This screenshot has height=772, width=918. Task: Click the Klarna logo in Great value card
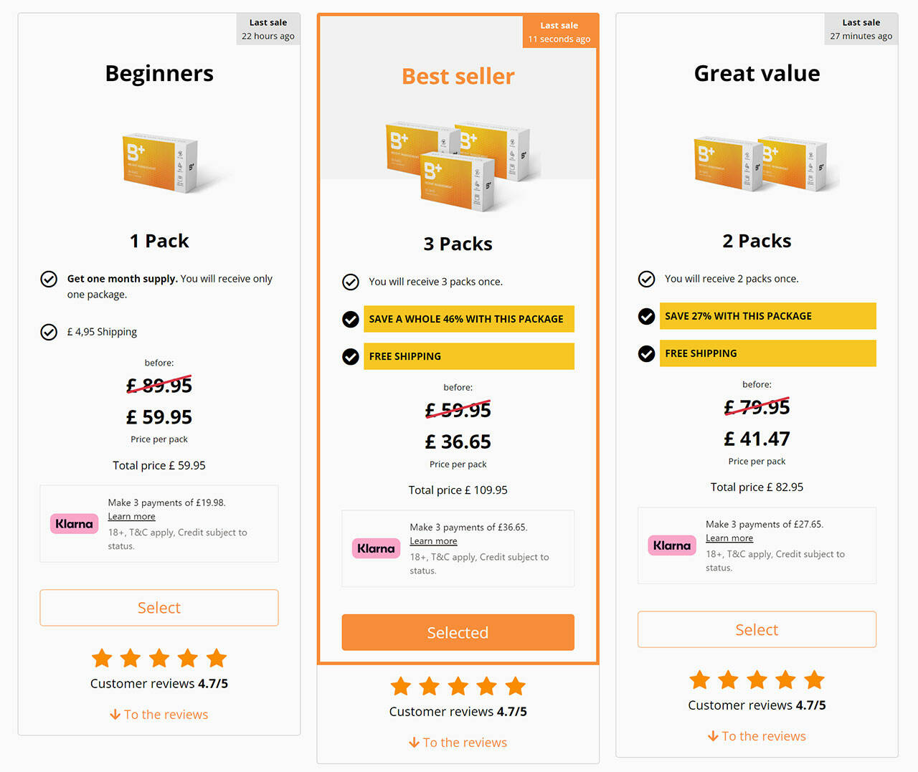pyautogui.click(x=672, y=545)
